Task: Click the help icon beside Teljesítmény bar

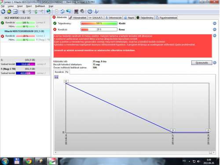Action: [214, 23]
